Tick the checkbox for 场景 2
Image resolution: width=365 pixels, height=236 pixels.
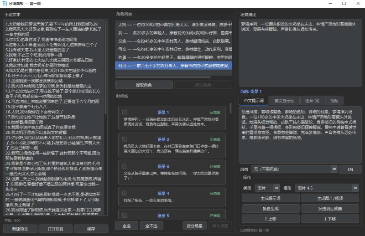125,139
